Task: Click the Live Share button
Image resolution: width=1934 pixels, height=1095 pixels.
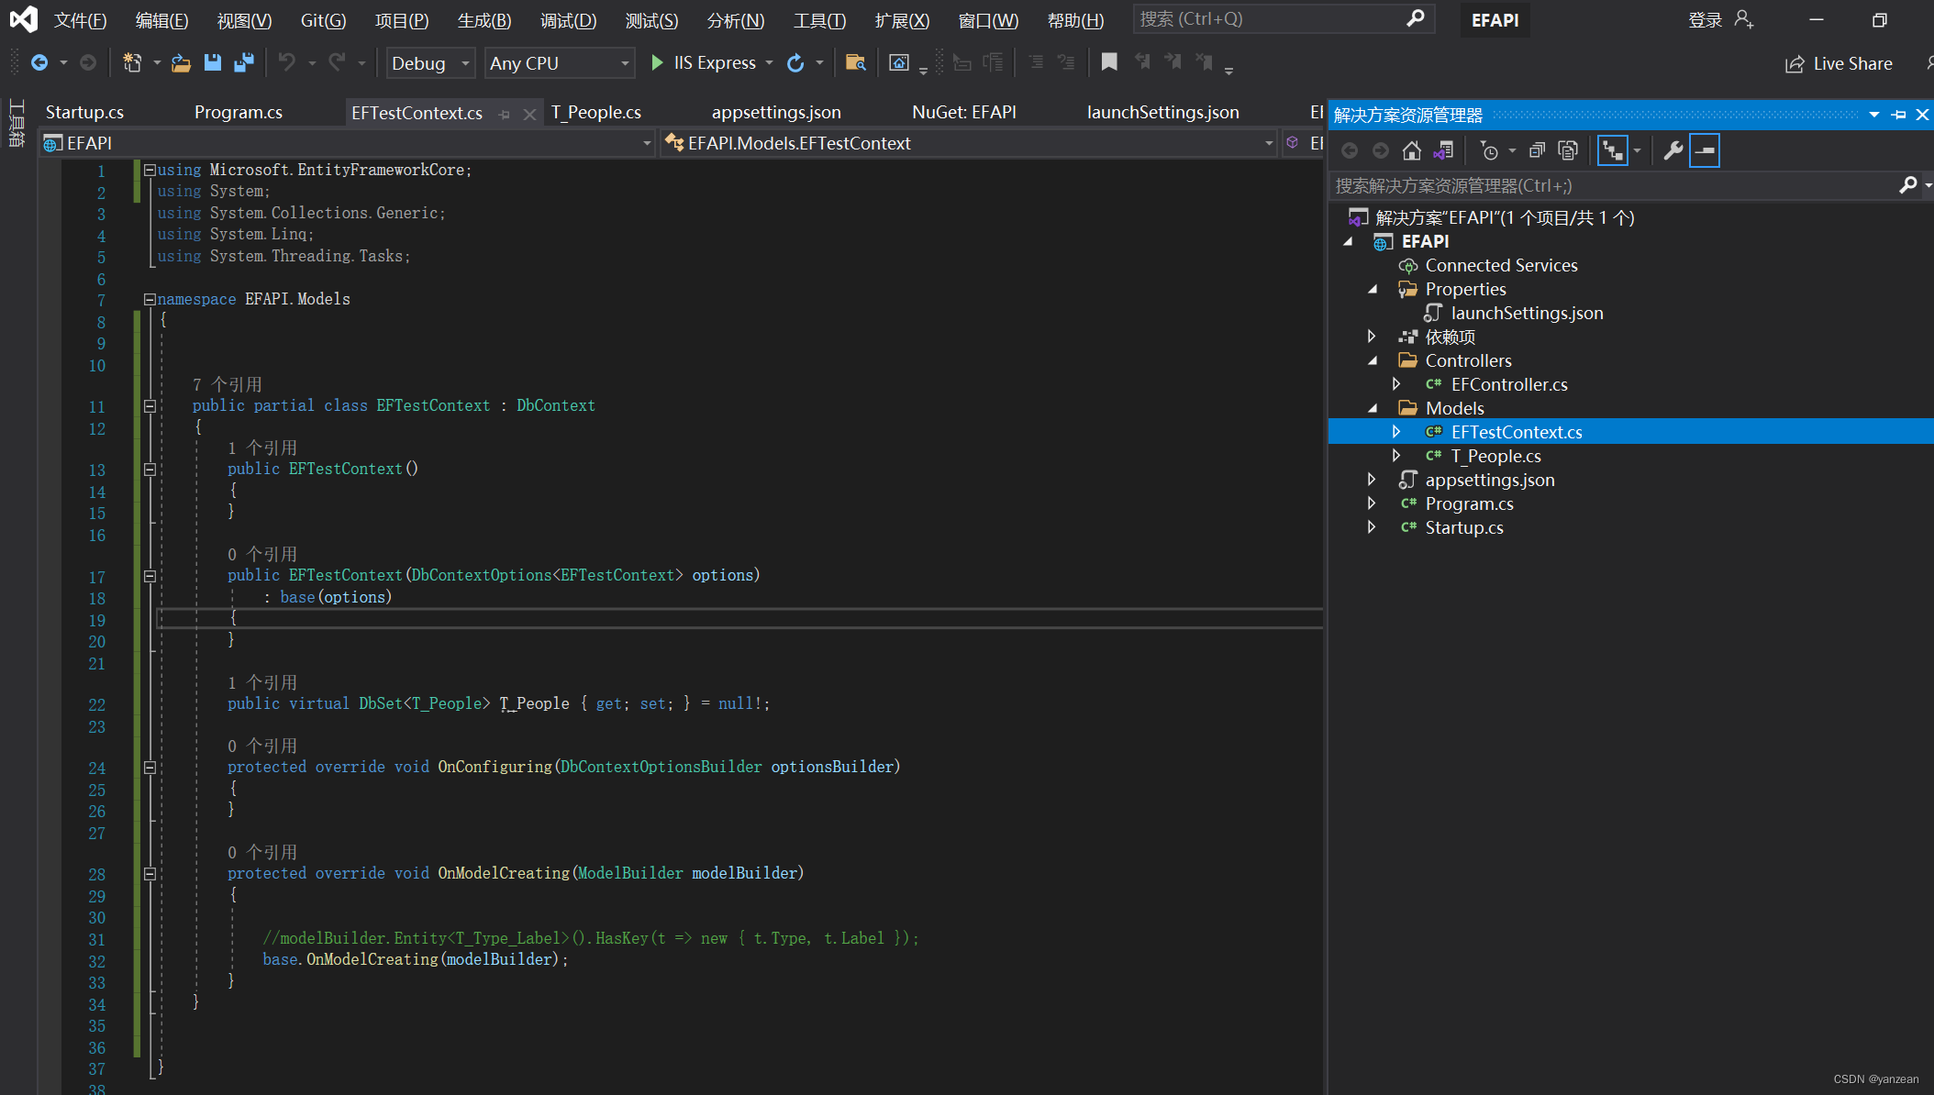Action: click(1839, 63)
